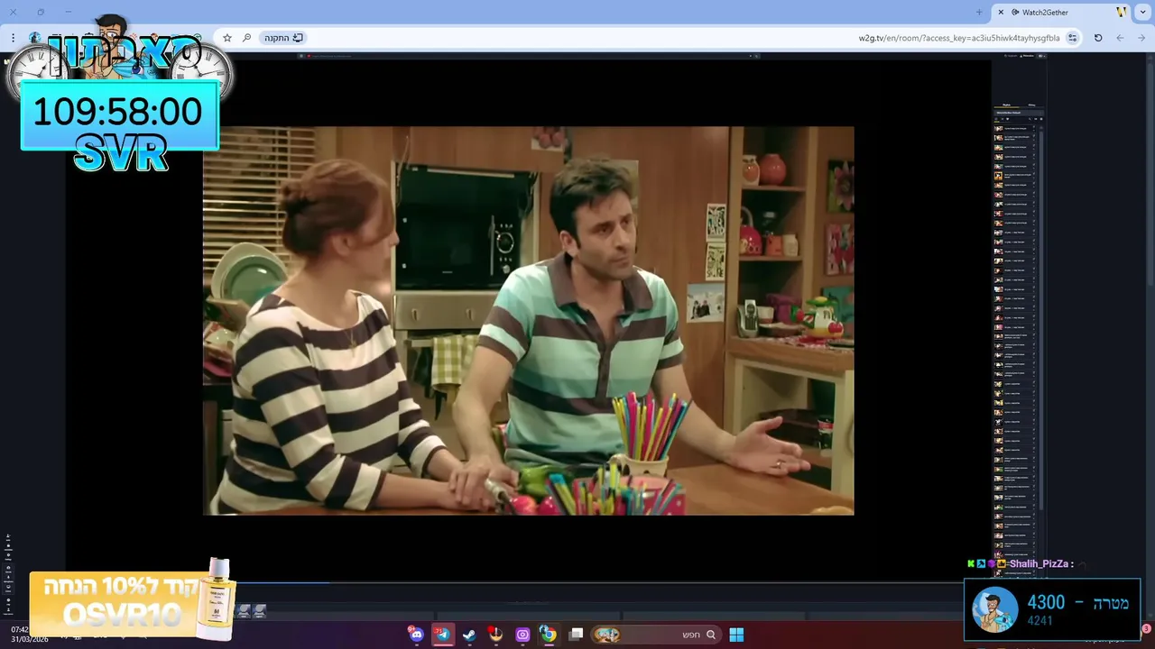Viewport: 1155px width, 649px height.
Task: Click the התקנה install app button
Action: pos(283,38)
